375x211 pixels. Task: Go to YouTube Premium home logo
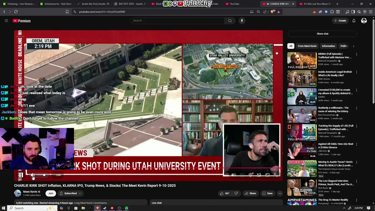coord(22,21)
